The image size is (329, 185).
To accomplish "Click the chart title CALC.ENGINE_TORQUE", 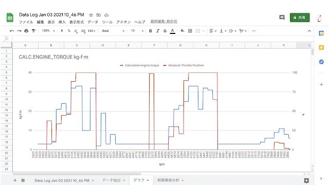I will coord(53,57).
